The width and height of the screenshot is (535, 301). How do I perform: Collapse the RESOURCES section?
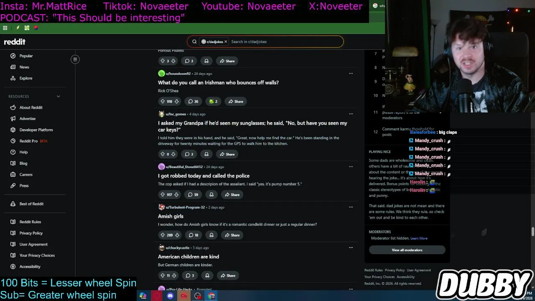point(58,97)
